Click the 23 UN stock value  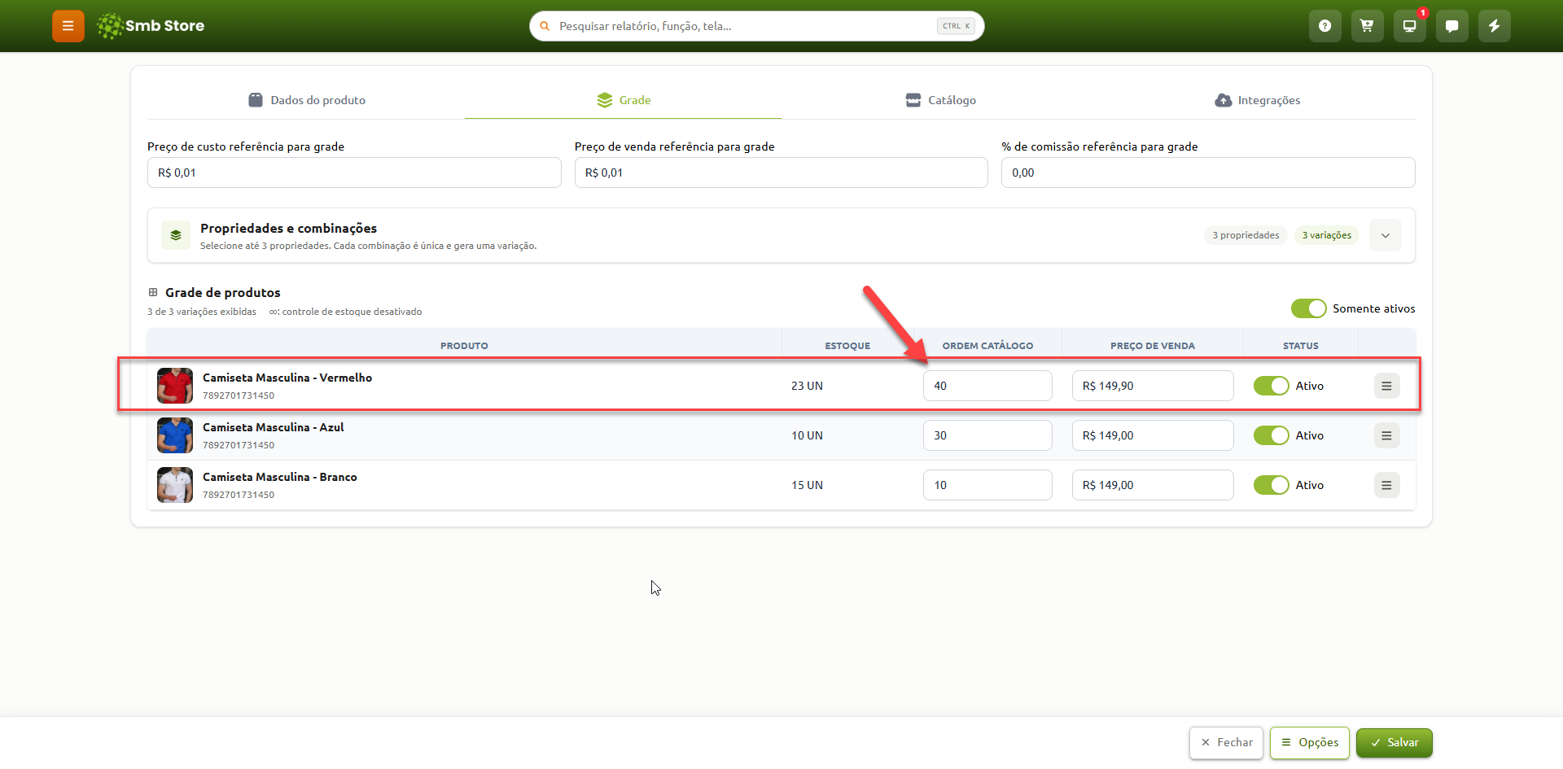(807, 386)
